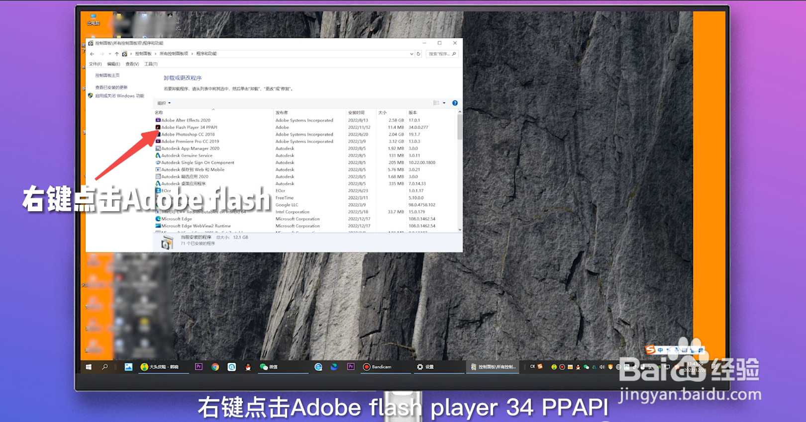Open Google Chrome from the taskbar
The image size is (806, 422).
(215, 367)
